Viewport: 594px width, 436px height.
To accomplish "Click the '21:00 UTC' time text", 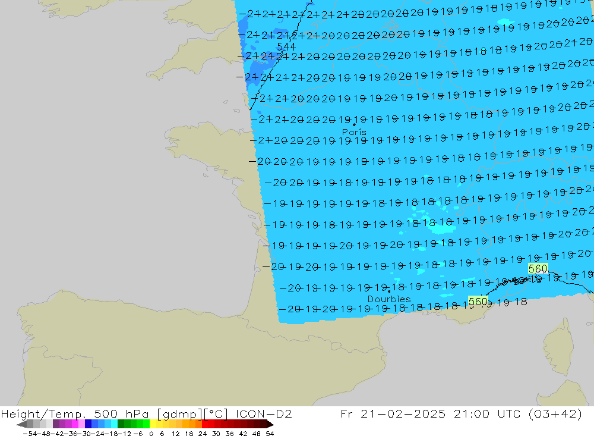I will 487,413.
